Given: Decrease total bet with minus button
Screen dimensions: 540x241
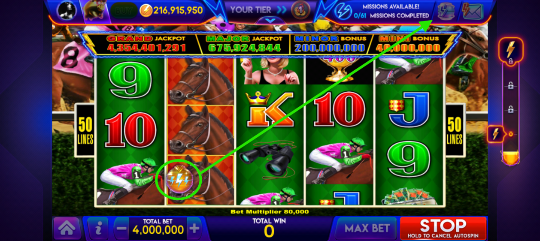Looking at the screenshot, I should 121,228.
